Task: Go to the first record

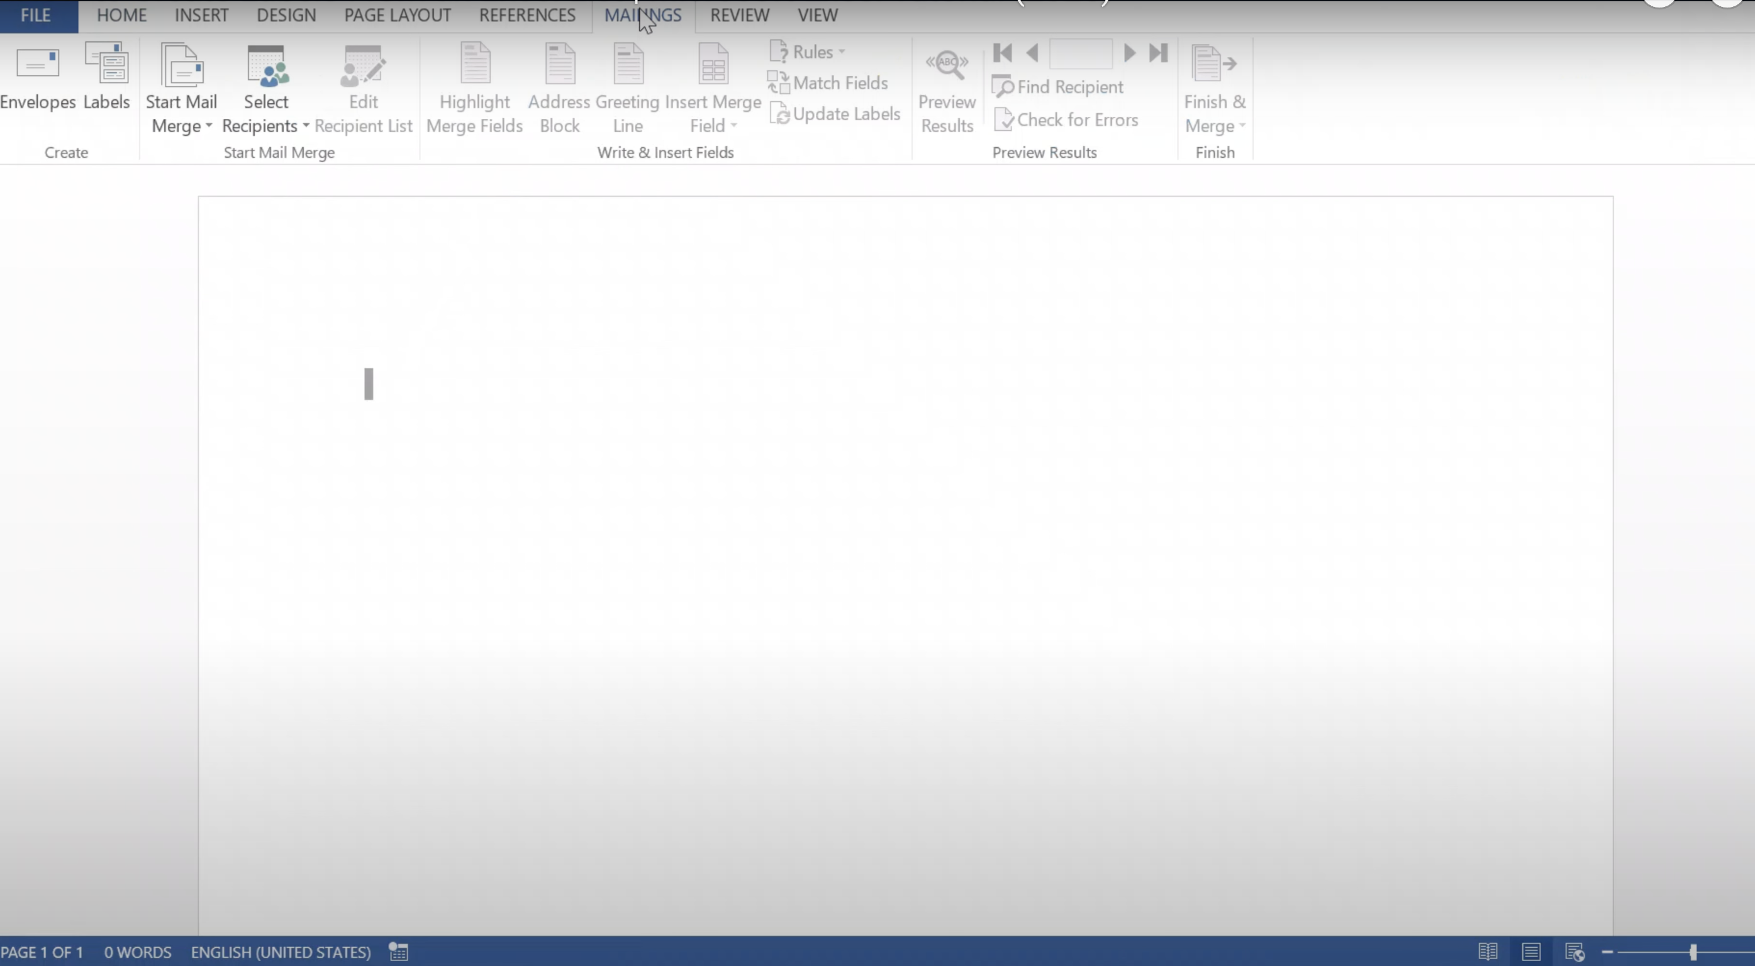Action: 1002,53
